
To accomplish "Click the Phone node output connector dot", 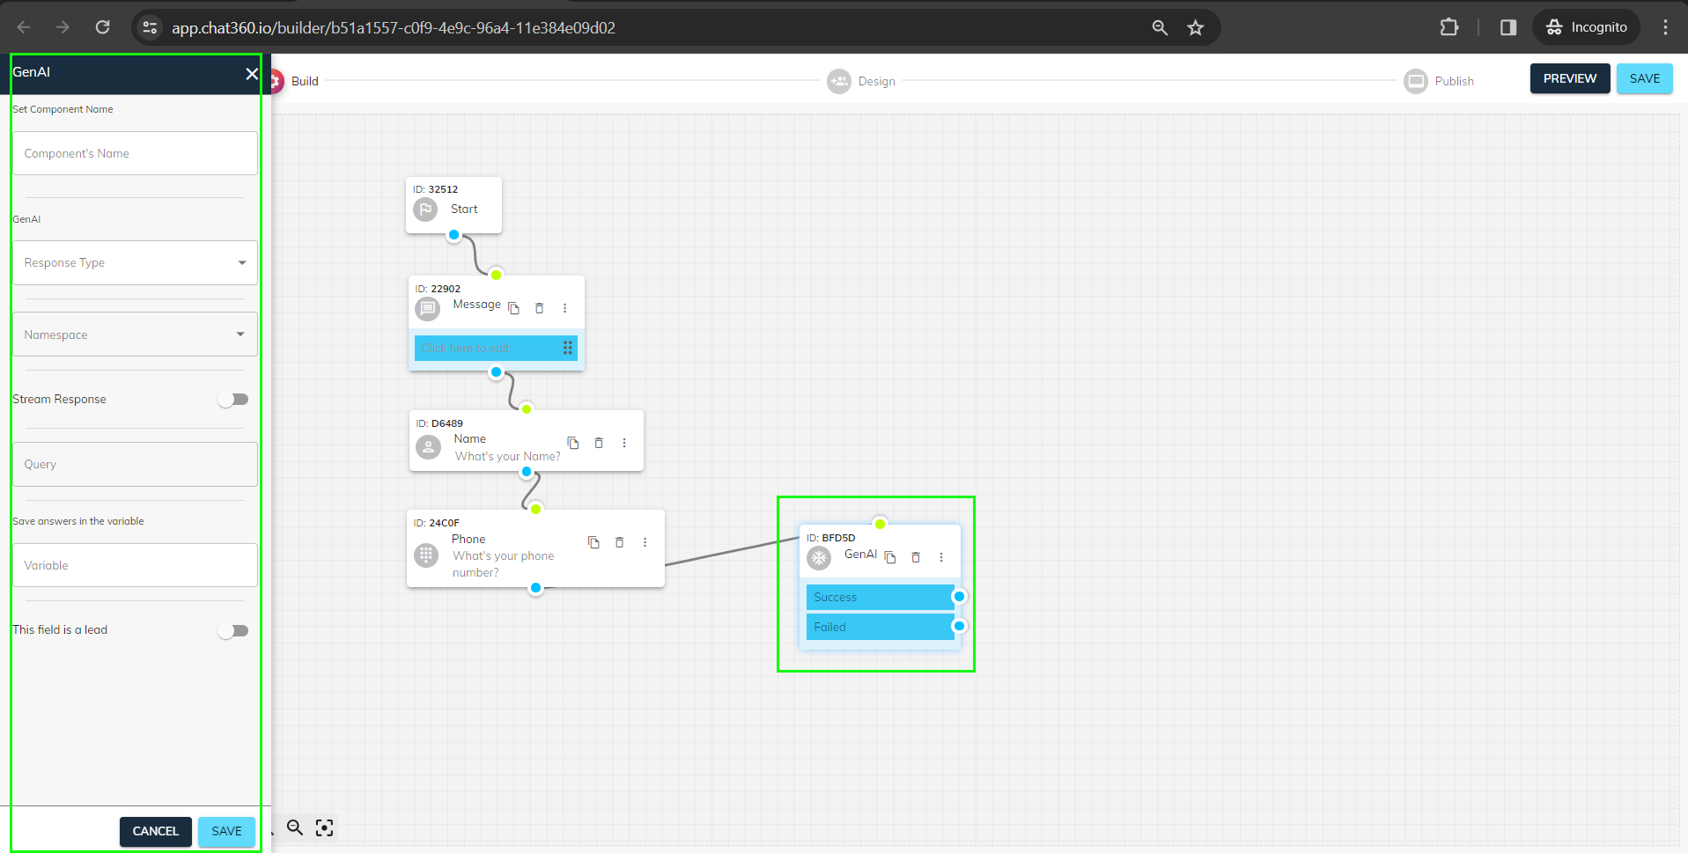I will (536, 588).
